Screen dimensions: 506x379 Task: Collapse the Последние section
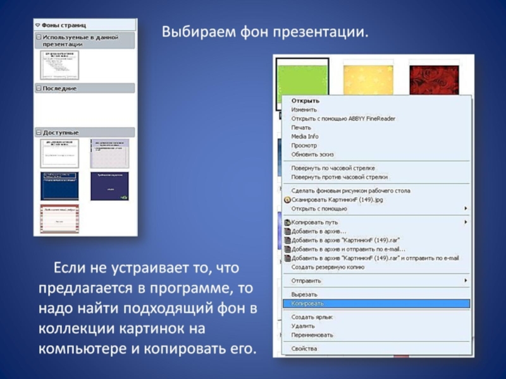pyautogui.click(x=39, y=88)
